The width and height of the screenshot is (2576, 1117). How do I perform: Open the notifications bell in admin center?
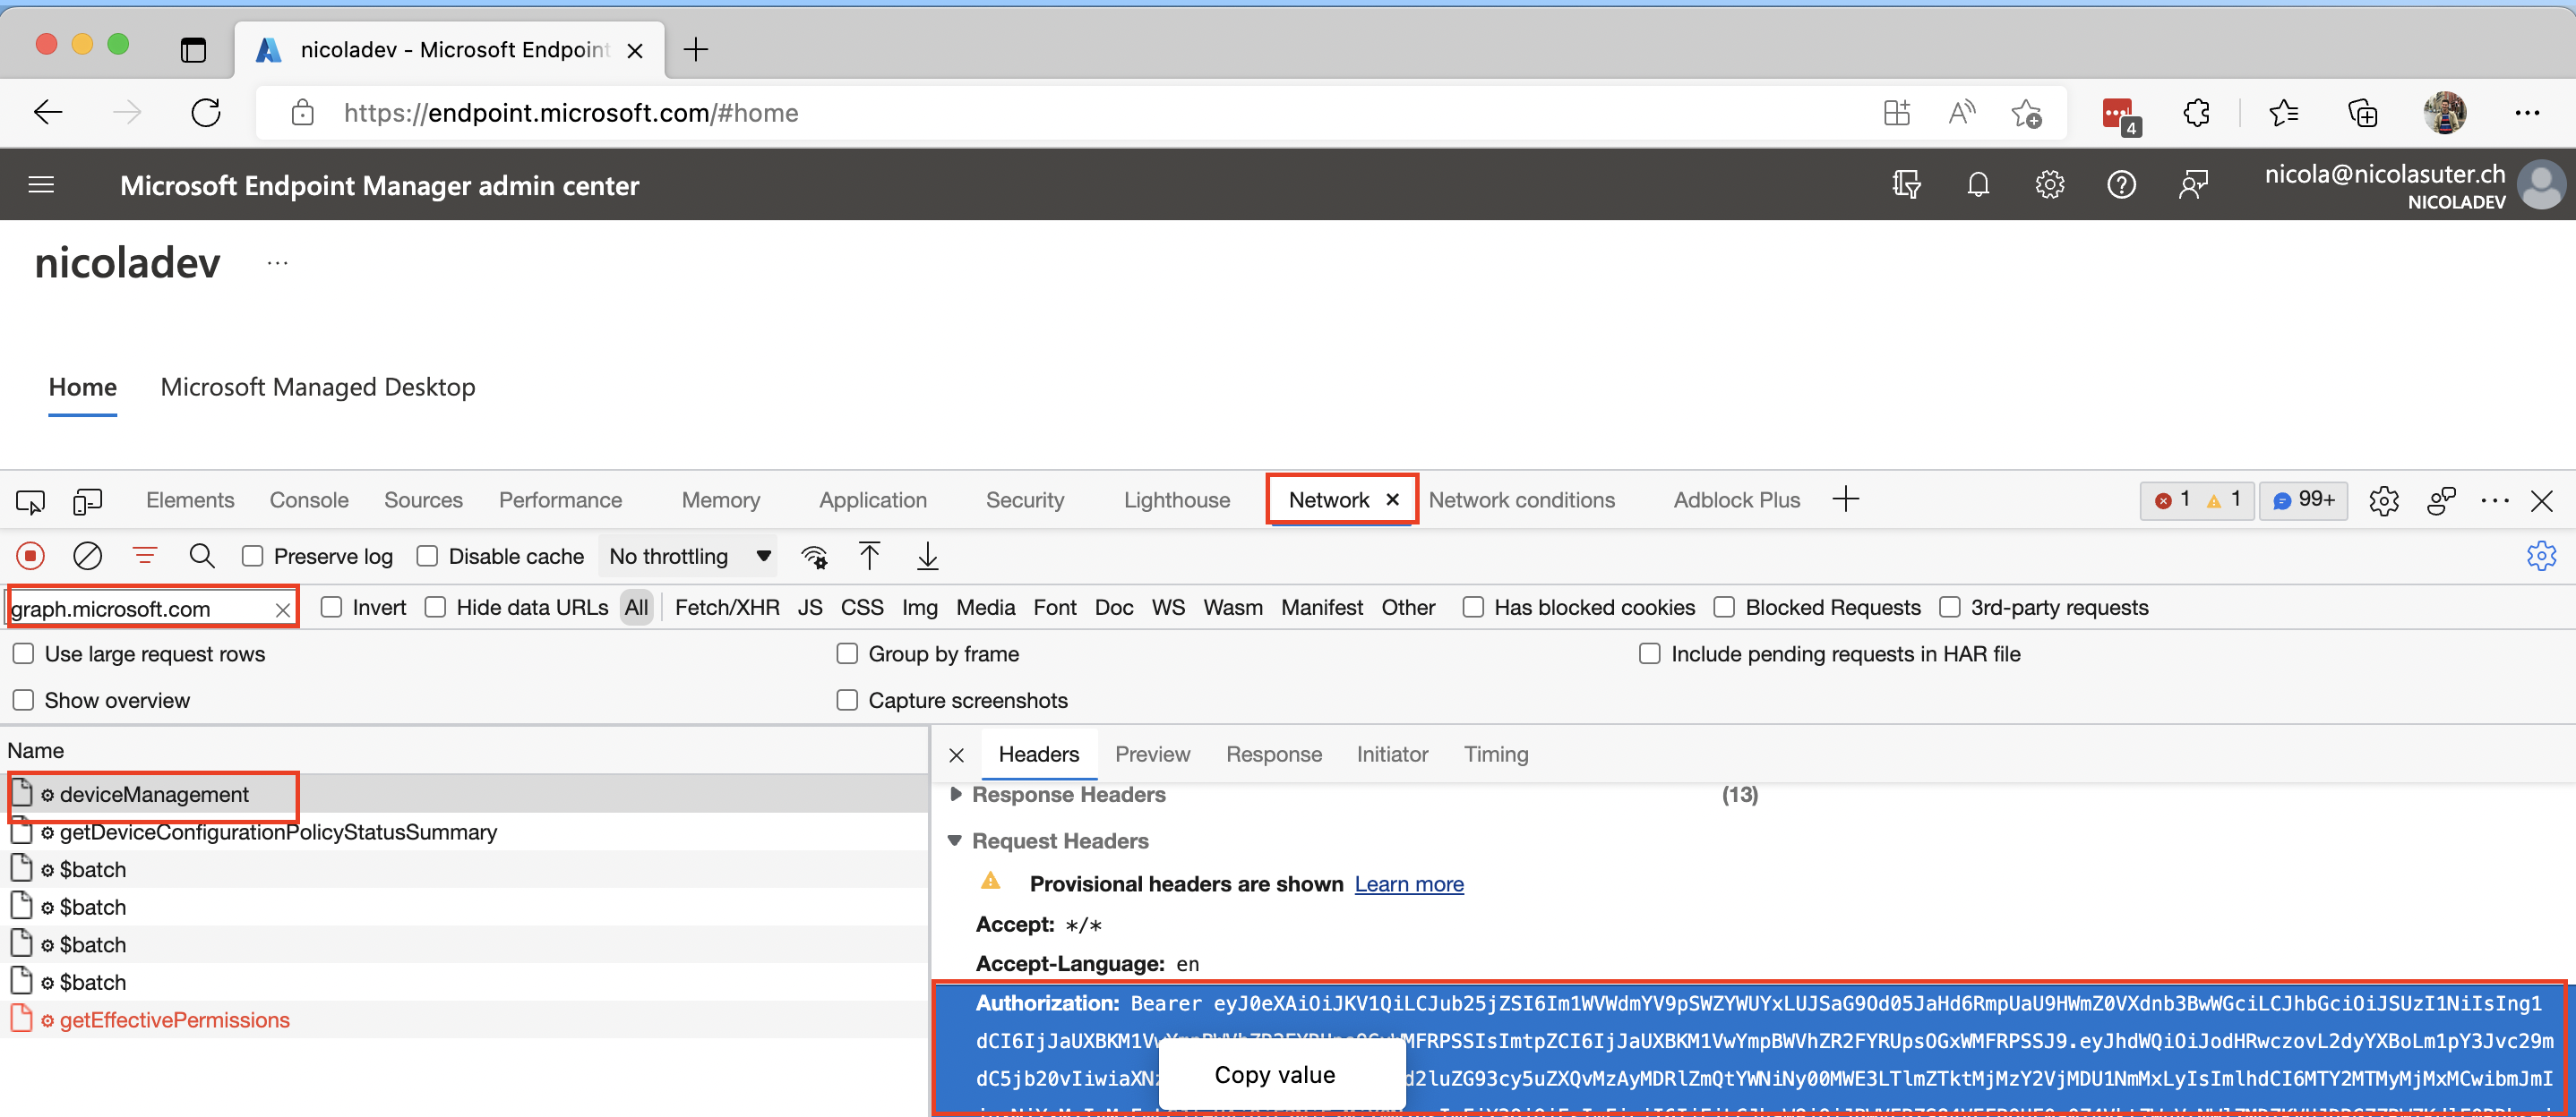coord(1978,185)
